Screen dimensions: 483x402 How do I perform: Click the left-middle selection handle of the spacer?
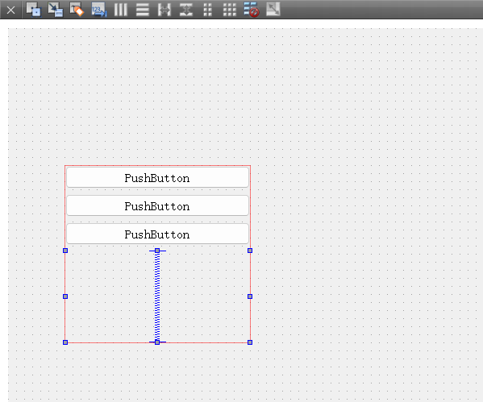click(x=65, y=296)
